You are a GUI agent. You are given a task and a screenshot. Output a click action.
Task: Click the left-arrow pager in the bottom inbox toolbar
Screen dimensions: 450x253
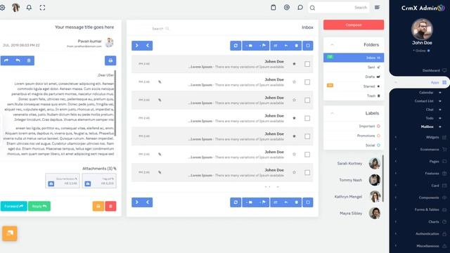[148, 202]
